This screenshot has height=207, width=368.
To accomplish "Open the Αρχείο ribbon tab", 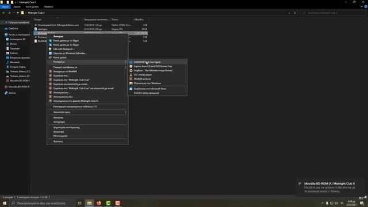I will coord(5,7).
